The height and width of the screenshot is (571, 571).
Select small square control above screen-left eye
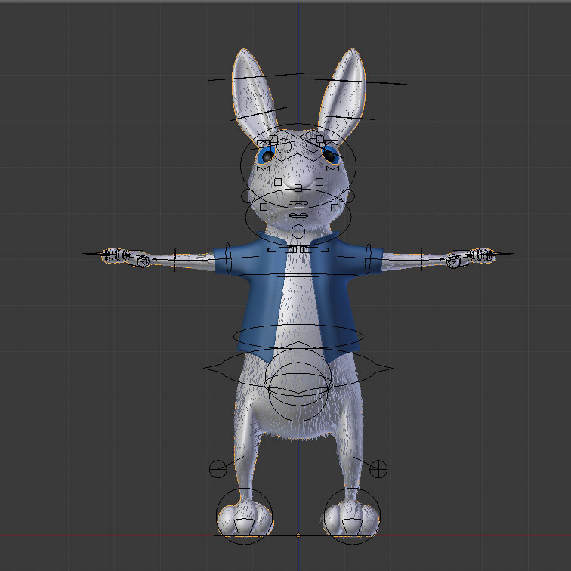pyautogui.click(x=274, y=140)
